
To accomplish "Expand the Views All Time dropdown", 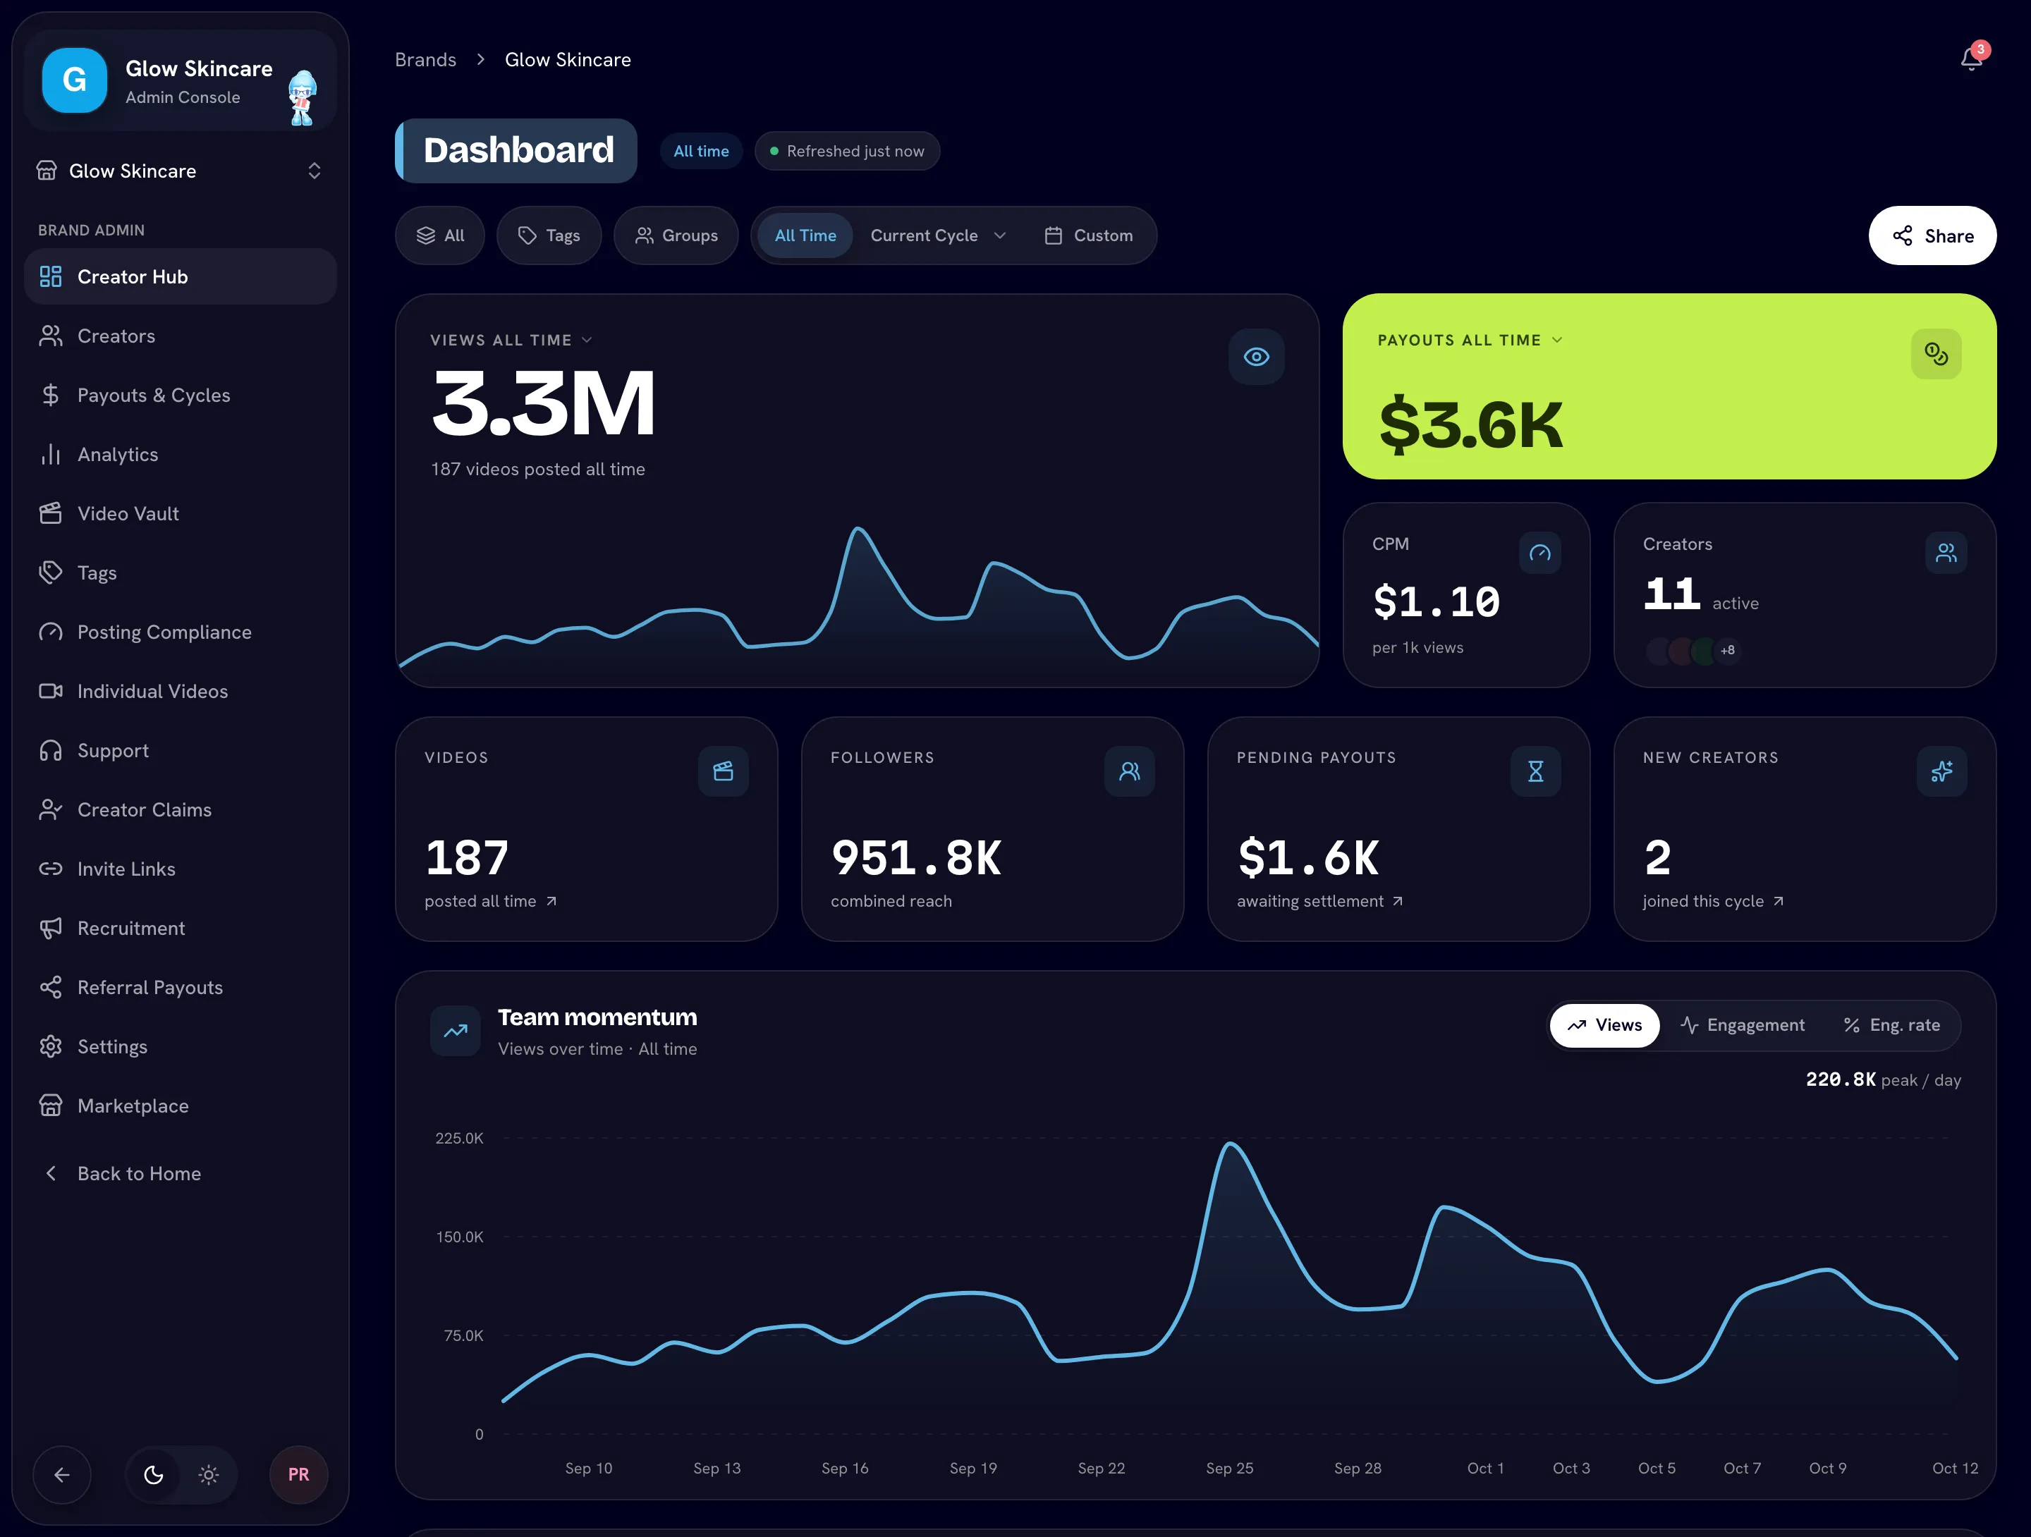I will (511, 341).
